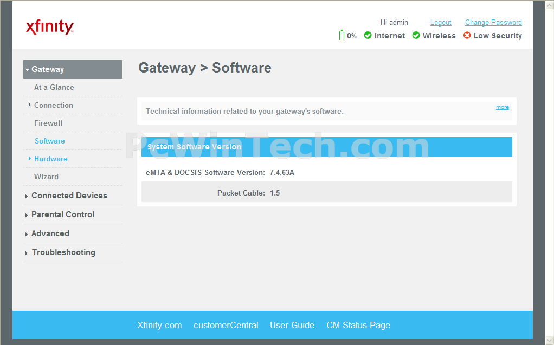Click the 'Low Security' status text

498,36
